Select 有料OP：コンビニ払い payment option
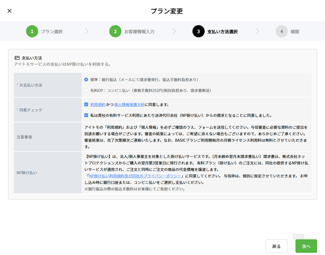Screen dimensions: 325x255 pyautogui.click(x=86, y=91)
